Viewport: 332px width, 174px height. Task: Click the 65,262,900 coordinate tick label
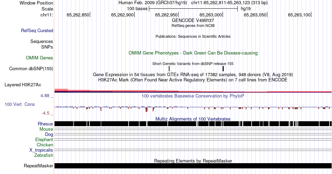point(122,15)
